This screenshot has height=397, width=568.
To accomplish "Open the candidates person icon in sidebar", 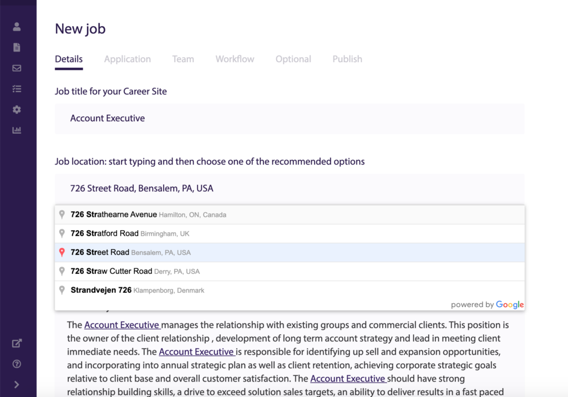I will pyautogui.click(x=17, y=27).
